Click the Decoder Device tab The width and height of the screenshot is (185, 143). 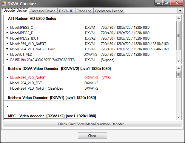(x=15, y=11)
